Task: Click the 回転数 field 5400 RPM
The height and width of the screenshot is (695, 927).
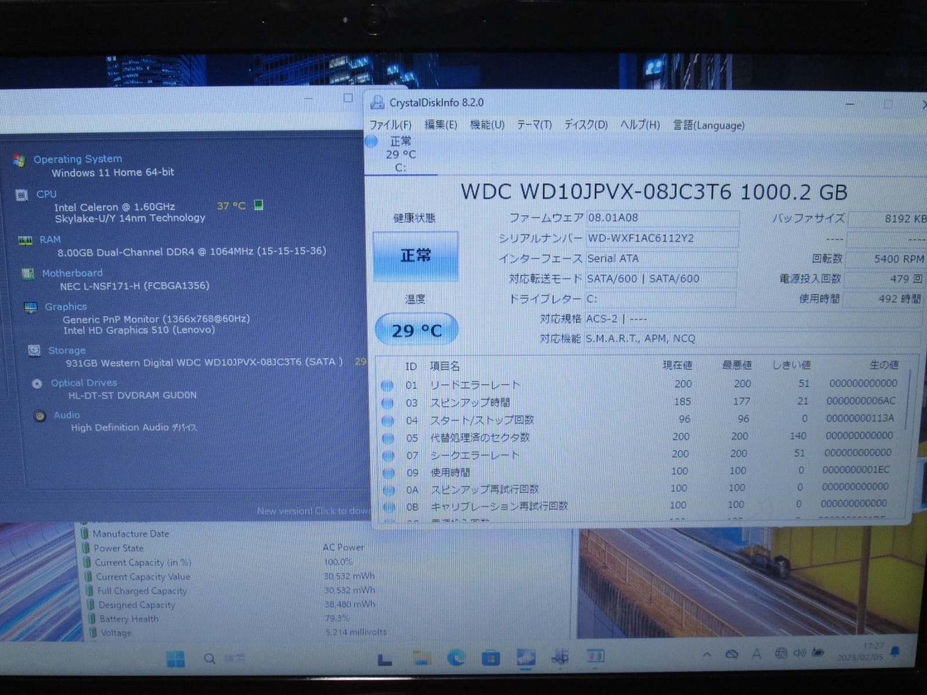Action: point(885,259)
